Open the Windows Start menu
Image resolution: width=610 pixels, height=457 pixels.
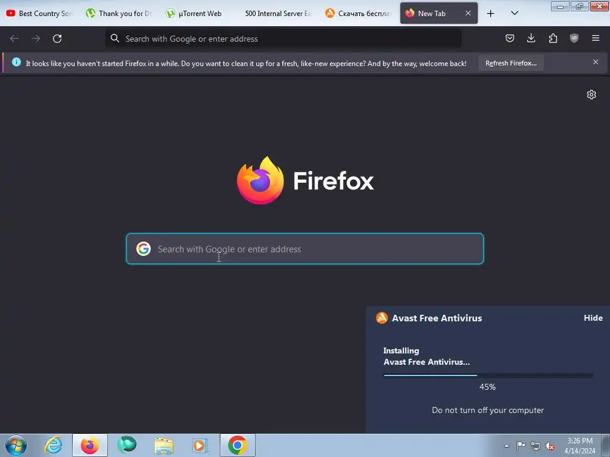(16, 445)
